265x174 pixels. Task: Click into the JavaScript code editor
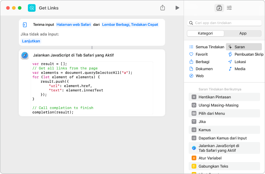tap(92, 88)
